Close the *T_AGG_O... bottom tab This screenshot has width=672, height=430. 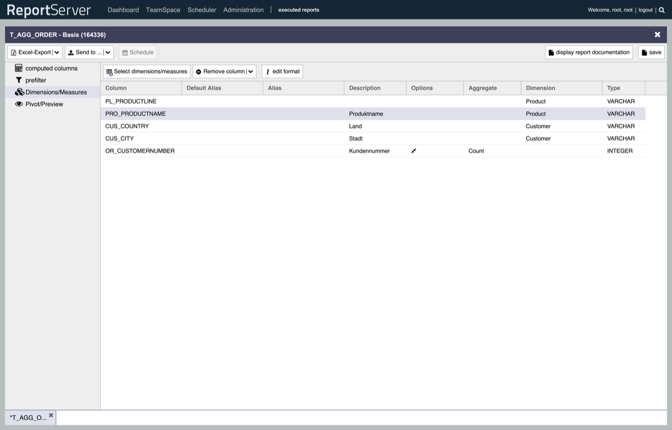[51, 415]
